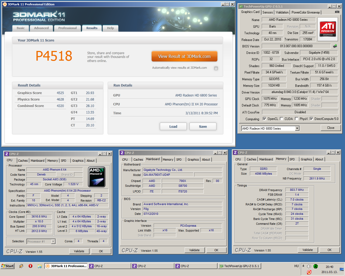Screen dimensions: 345x276
Task: Click the GPU Clock 1075 MHz field
Action: pyautogui.click(x=270, y=99)
